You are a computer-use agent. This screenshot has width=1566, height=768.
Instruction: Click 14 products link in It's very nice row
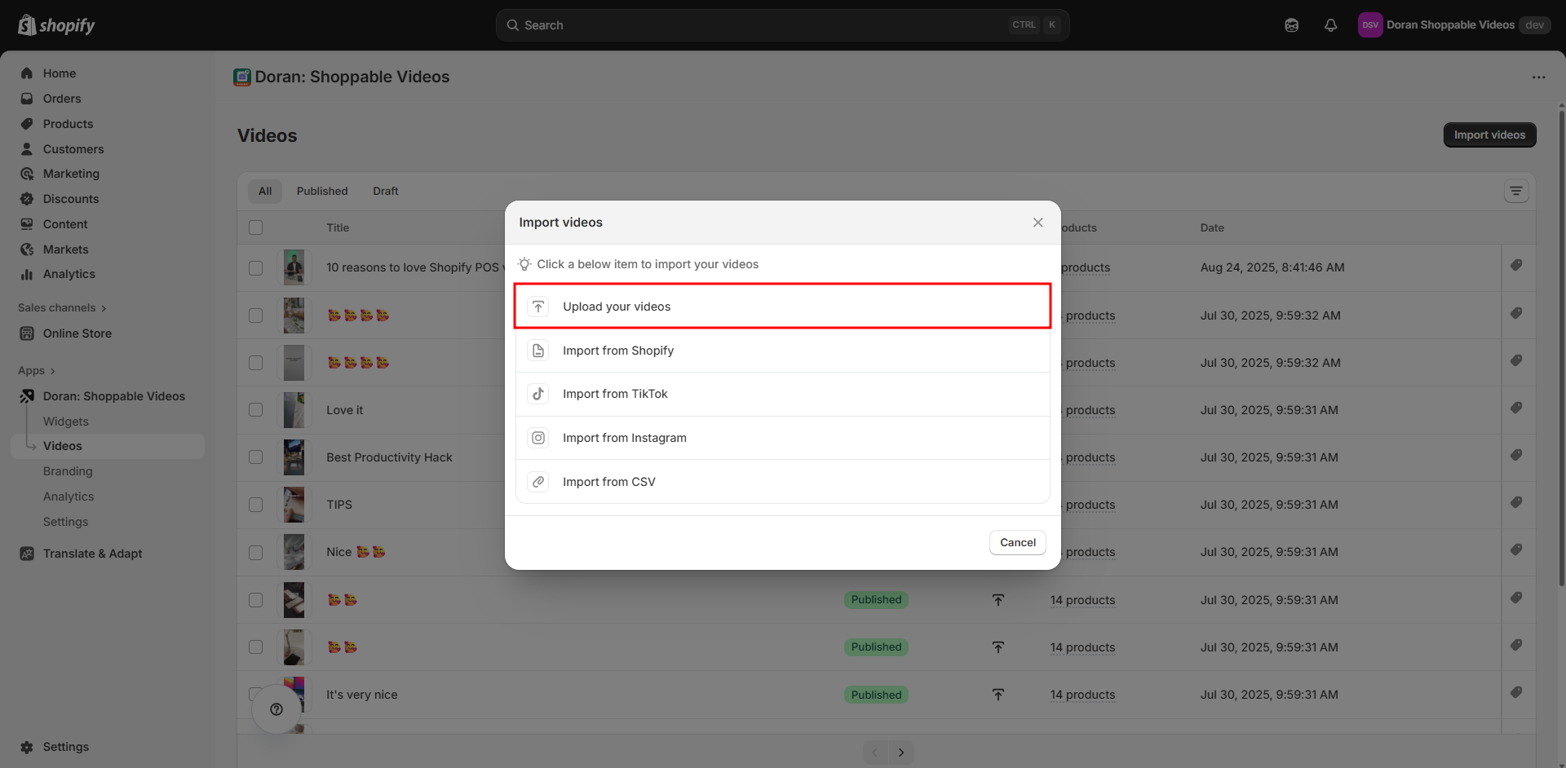[x=1082, y=695]
